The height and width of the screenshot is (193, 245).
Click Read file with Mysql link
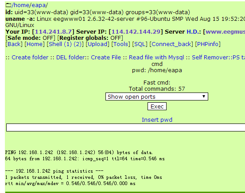tap(156, 58)
